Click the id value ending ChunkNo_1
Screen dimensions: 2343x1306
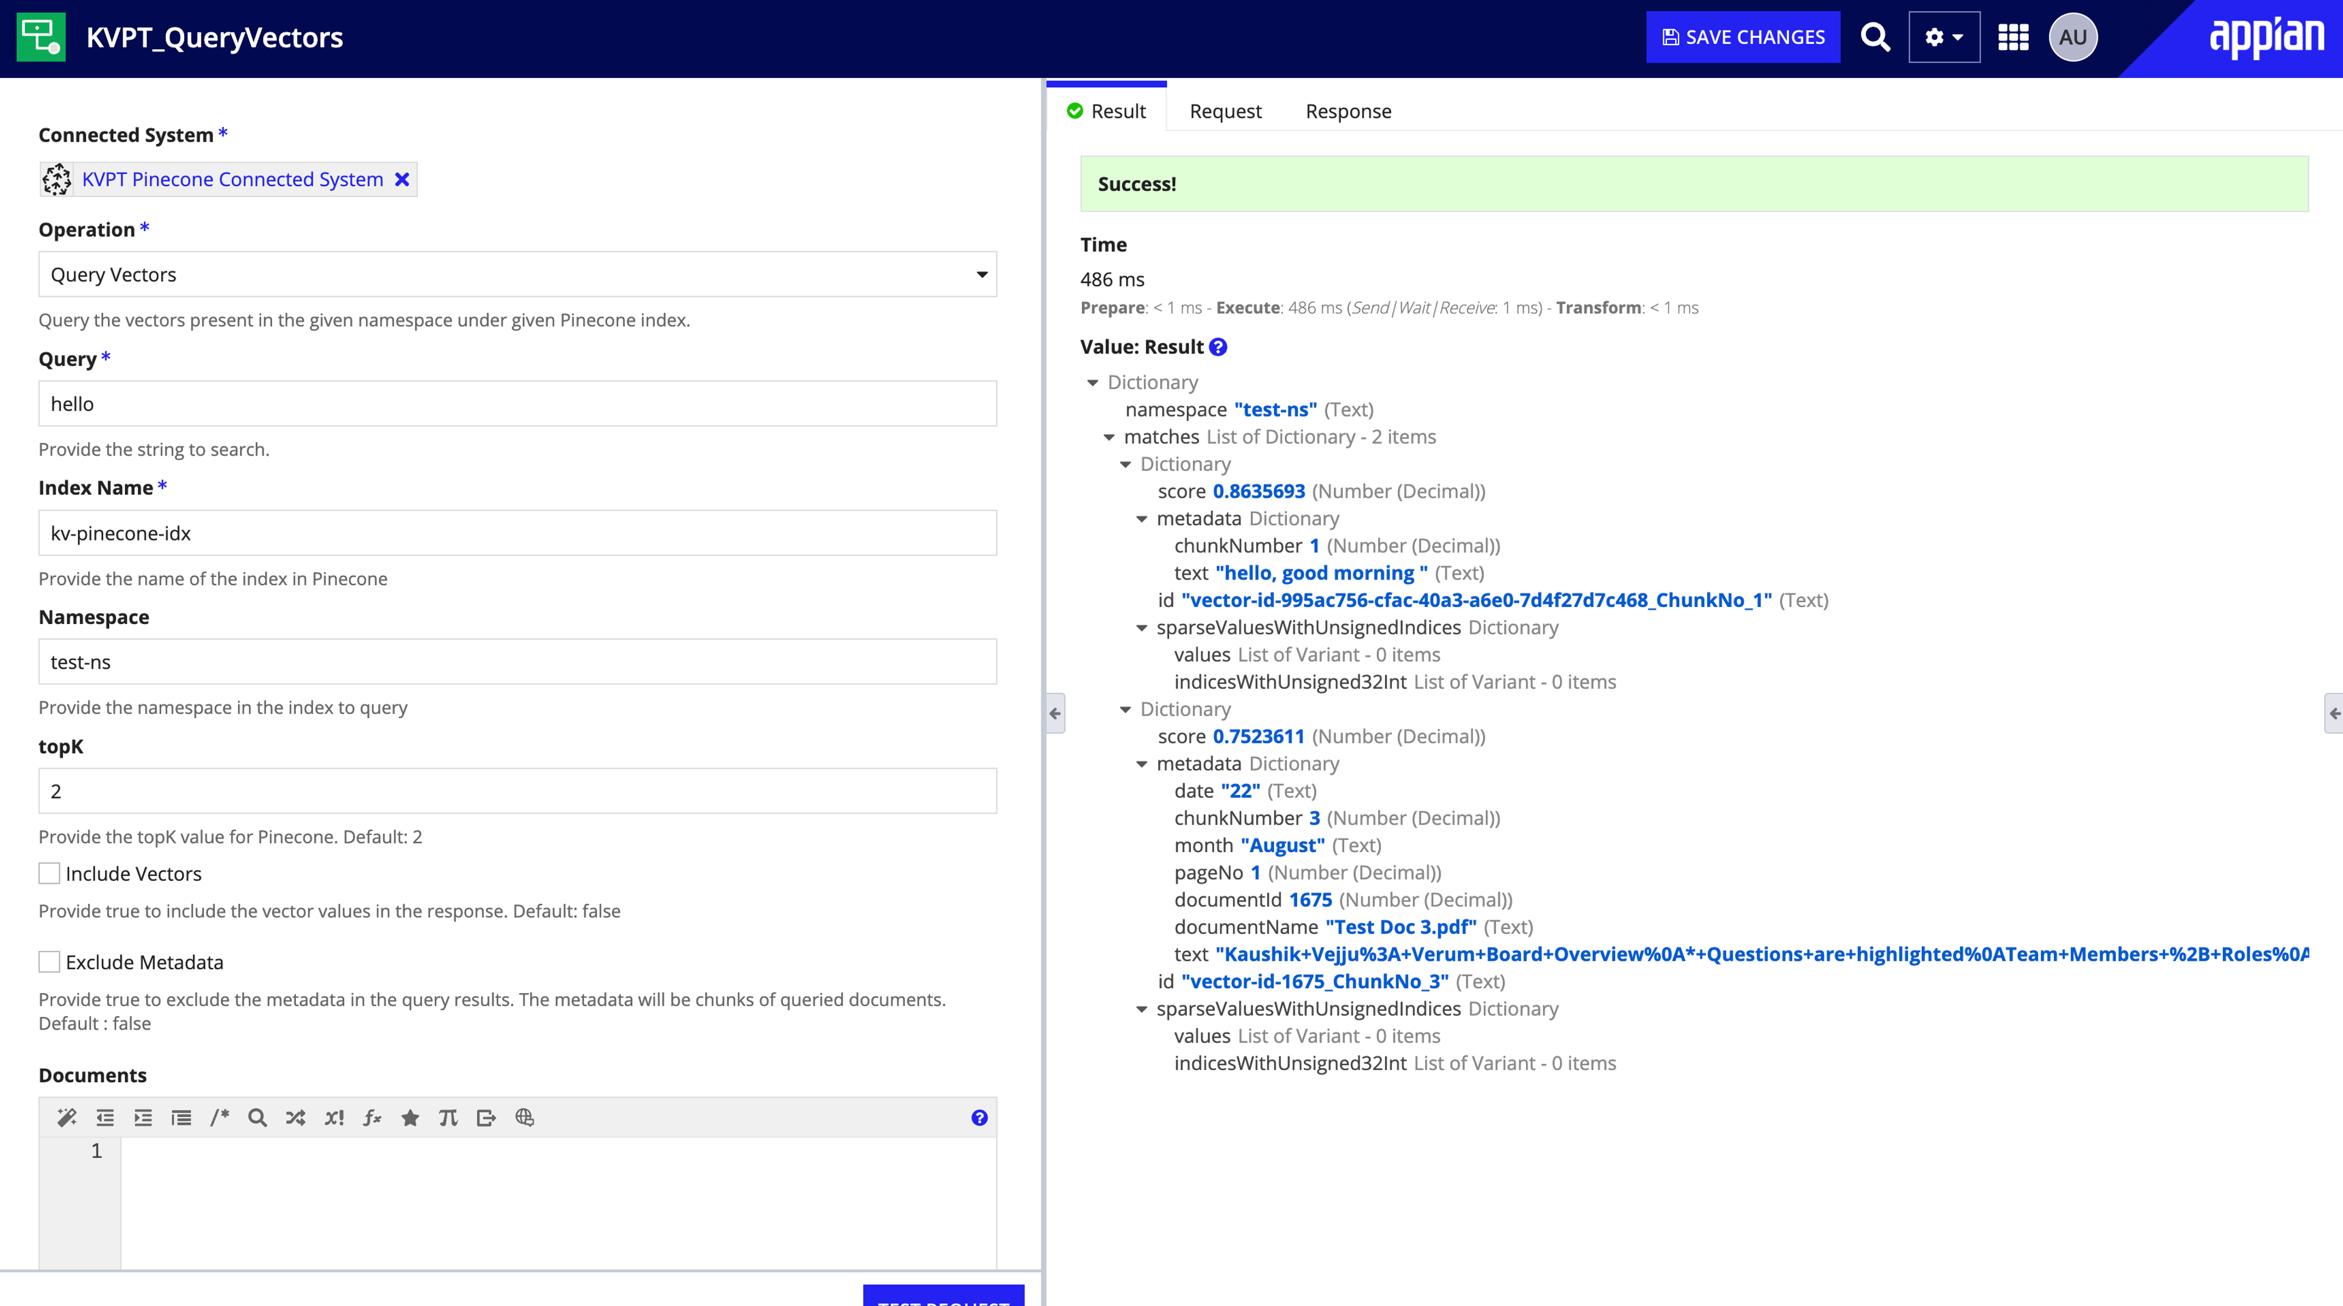pyautogui.click(x=1476, y=600)
